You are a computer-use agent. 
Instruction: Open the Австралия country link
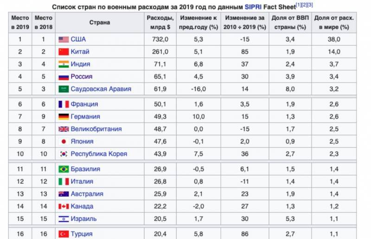click(x=87, y=194)
